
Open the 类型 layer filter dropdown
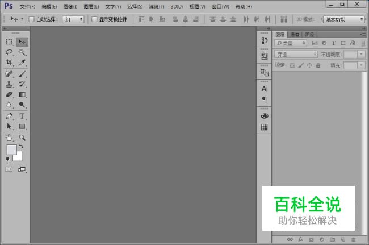(x=291, y=43)
